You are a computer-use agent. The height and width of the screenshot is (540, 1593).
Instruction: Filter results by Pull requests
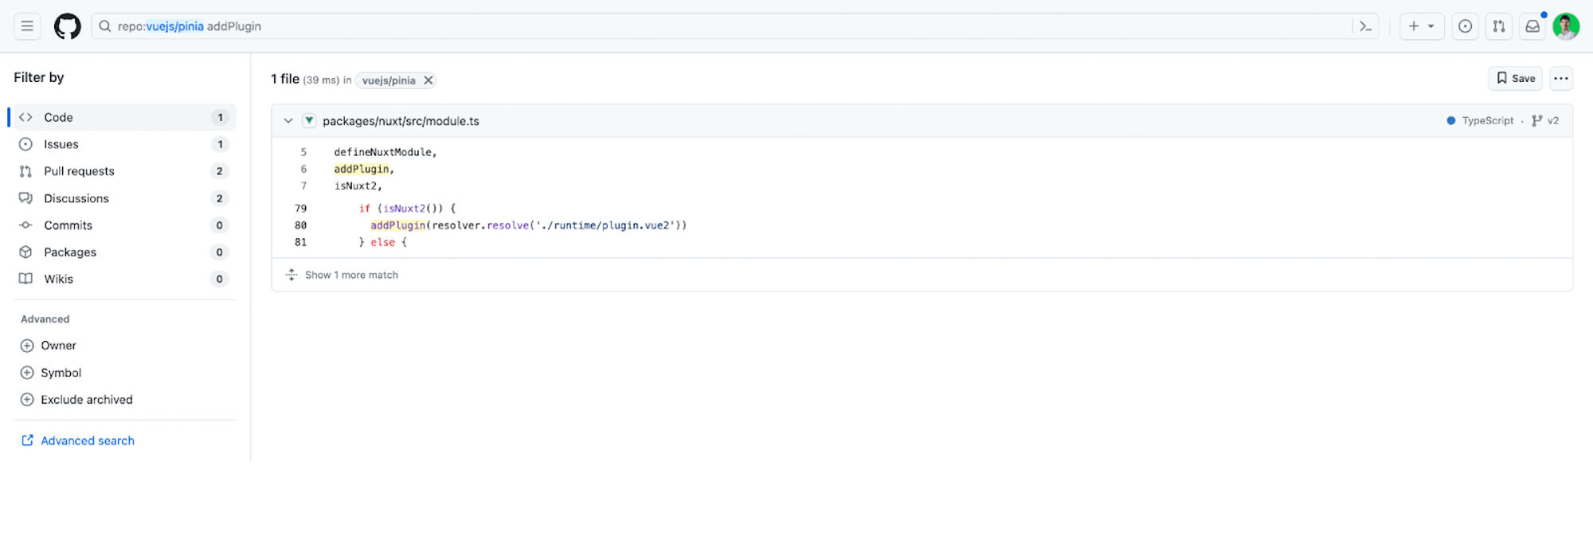coord(79,171)
